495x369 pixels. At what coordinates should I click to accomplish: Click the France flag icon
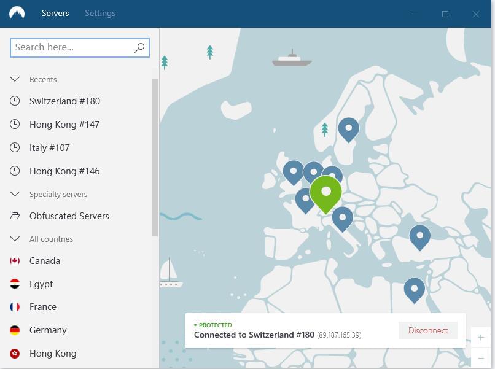pyautogui.click(x=15, y=307)
